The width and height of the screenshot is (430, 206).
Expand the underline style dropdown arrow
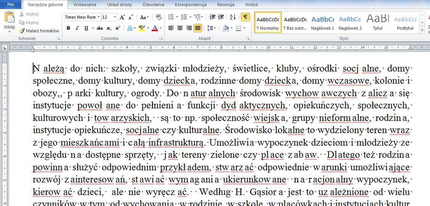click(x=92, y=28)
